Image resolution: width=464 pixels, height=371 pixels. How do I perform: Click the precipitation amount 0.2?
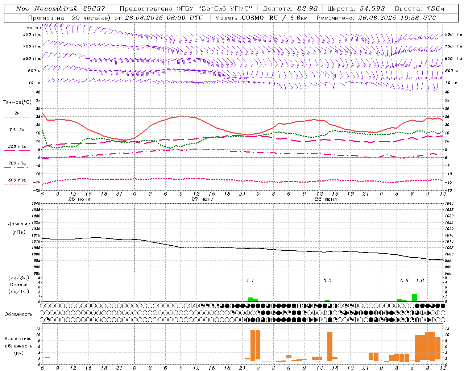tap(327, 280)
